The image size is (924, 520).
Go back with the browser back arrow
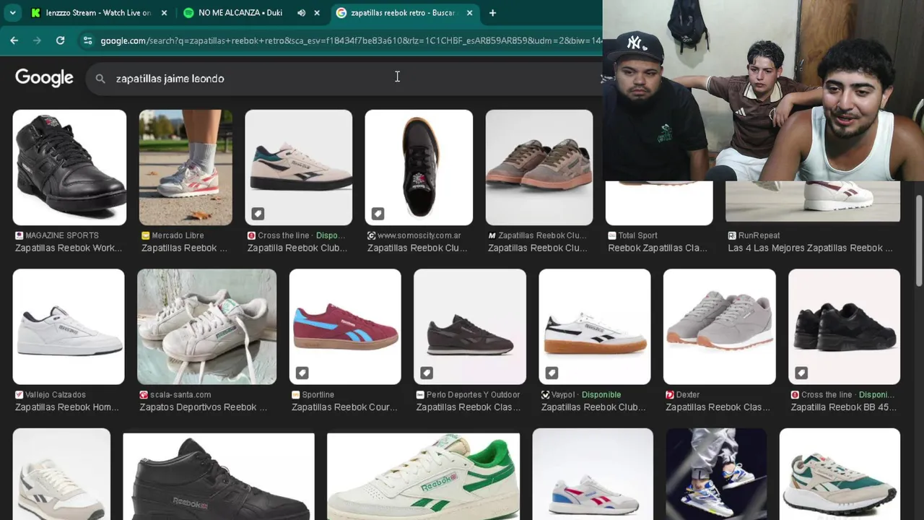(x=14, y=40)
